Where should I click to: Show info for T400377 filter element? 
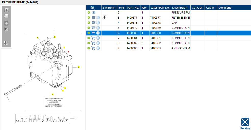(98, 18)
